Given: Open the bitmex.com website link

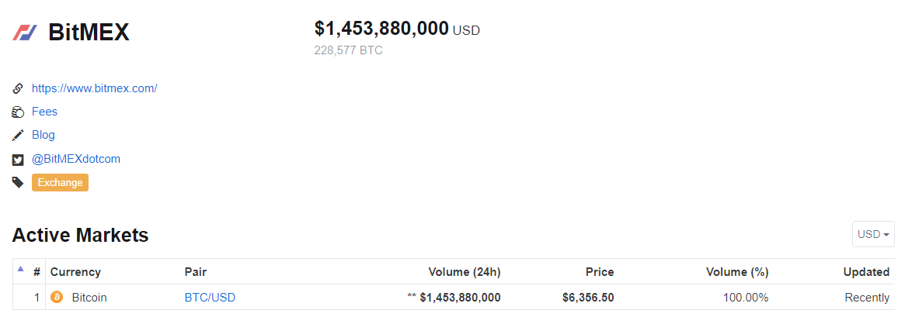Looking at the screenshot, I should pyautogui.click(x=94, y=88).
